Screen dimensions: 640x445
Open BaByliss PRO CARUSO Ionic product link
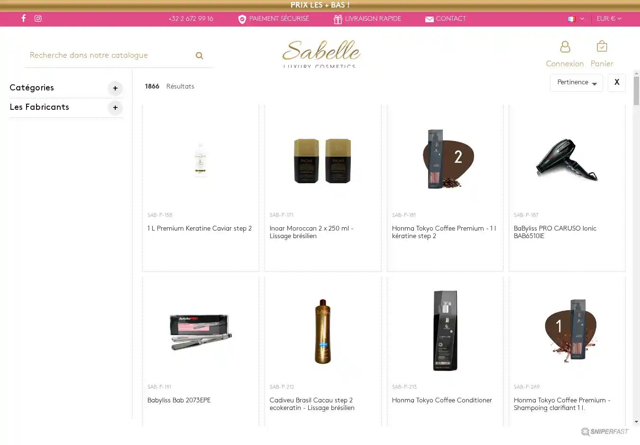pyautogui.click(x=555, y=232)
